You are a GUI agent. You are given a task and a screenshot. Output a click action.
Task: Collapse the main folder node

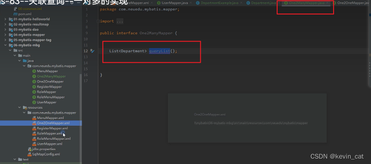[15, 55]
